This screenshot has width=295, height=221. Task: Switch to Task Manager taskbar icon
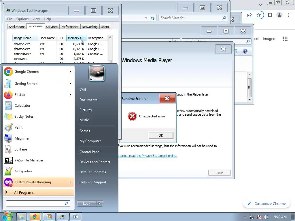coord(62,217)
